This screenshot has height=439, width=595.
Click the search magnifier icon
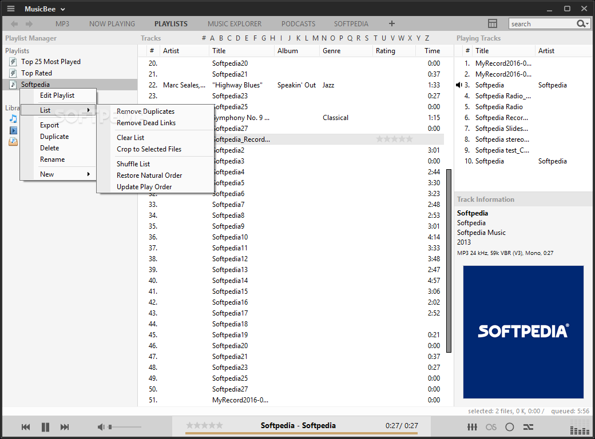pos(582,24)
